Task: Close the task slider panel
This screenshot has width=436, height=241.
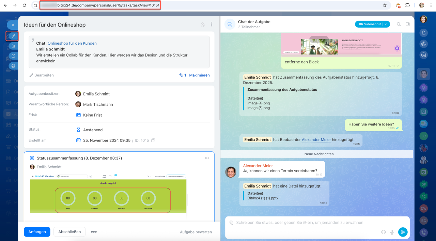Action: (13, 25)
